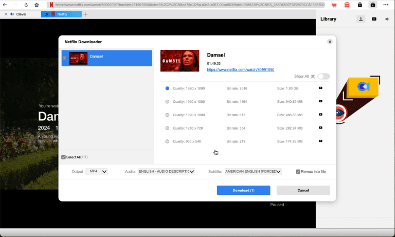Open the Output MP4 format dropdown
This screenshot has height=237, width=395.
point(97,172)
